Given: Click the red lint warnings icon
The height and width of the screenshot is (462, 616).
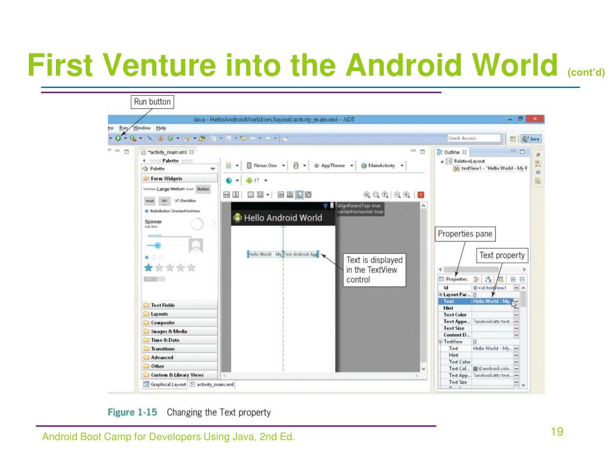Looking at the screenshot, I should coord(420,195).
